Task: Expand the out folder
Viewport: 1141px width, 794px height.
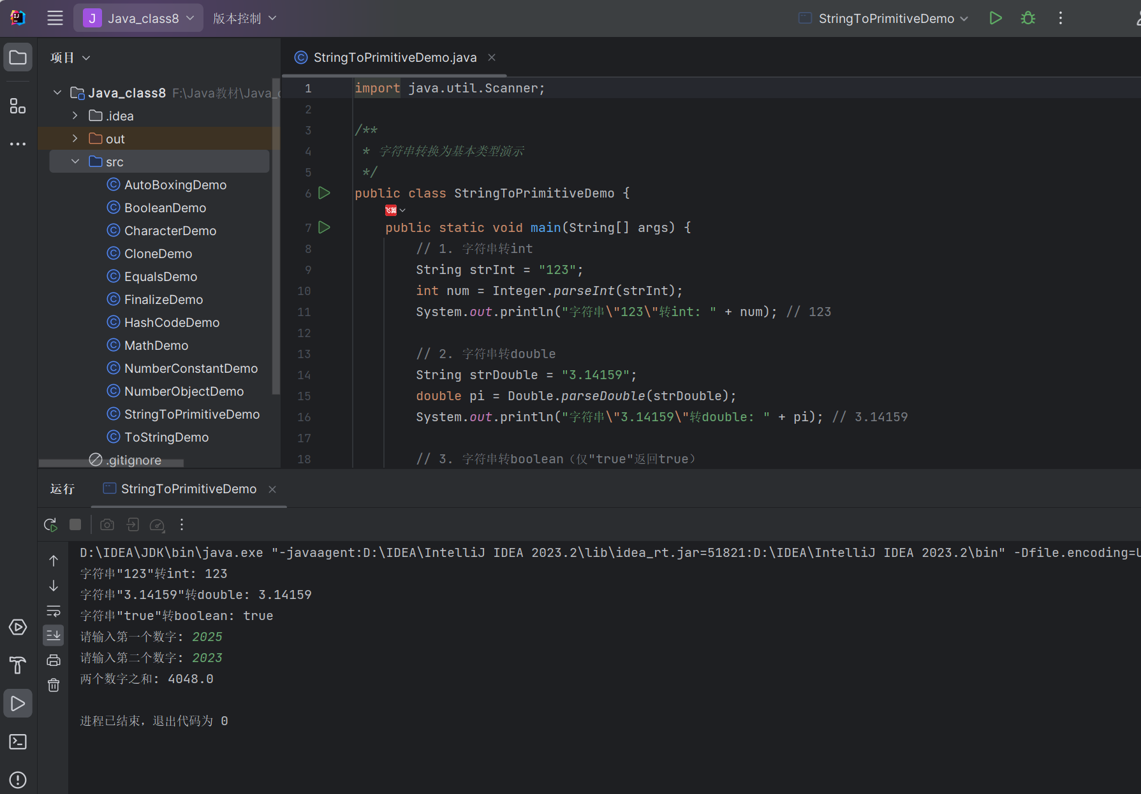Action: click(x=75, y=139)
